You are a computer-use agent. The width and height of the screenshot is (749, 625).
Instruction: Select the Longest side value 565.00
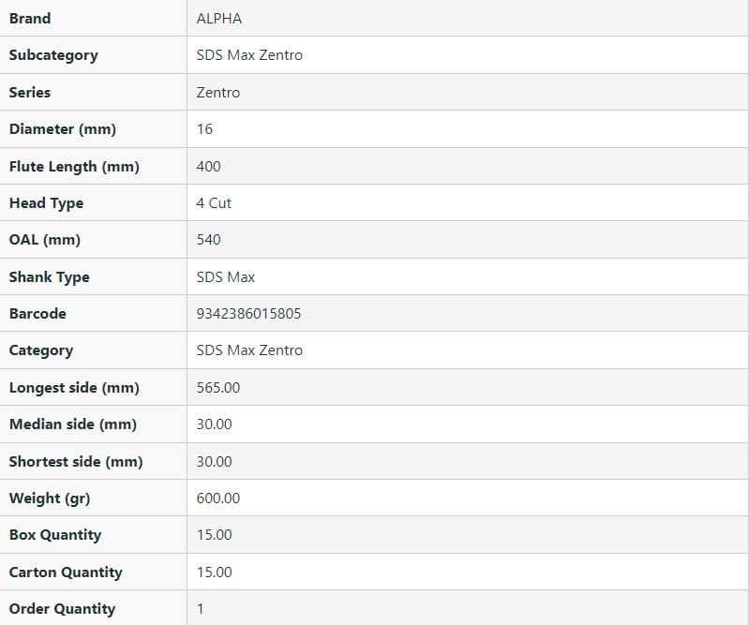click(218, 387)
